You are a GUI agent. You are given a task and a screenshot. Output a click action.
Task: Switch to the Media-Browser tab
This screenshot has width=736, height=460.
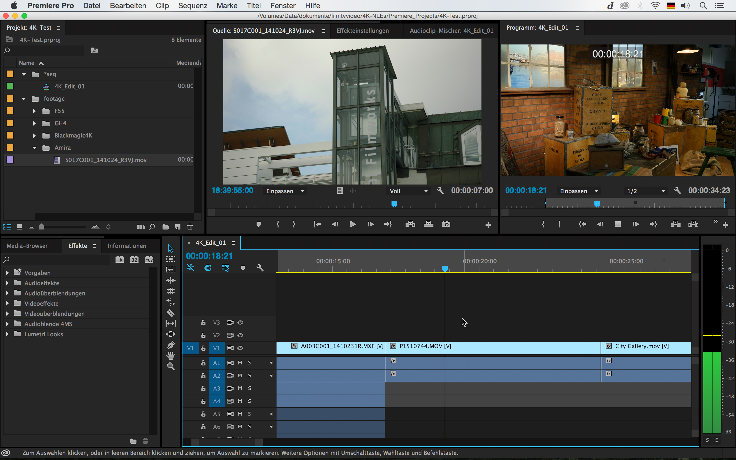27,246
